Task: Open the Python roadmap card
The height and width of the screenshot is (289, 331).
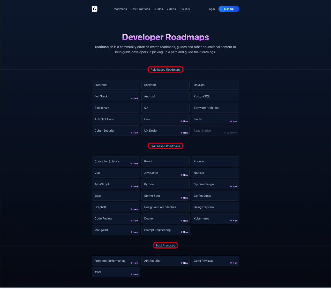Action: point(165,184)
